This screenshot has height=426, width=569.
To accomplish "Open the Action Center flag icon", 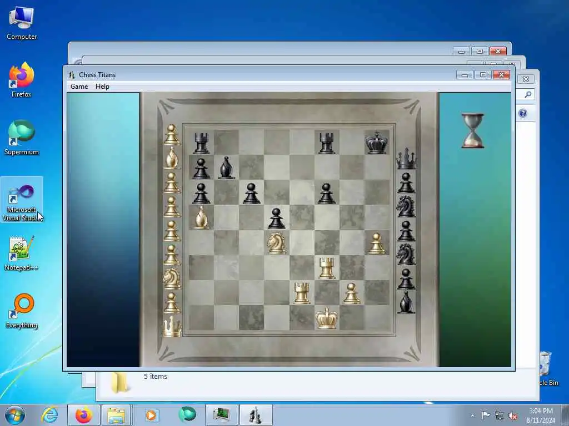I will coord(486,415).
